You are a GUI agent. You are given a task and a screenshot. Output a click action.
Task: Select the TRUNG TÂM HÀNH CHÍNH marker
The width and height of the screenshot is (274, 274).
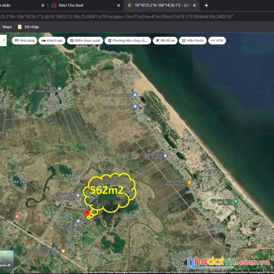(78, 195)
